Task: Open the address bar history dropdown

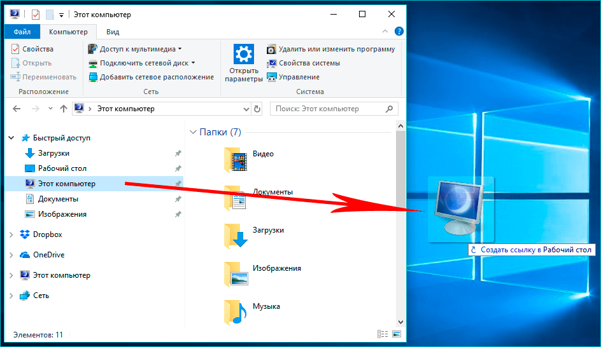Action: click(x=246, y=109)
